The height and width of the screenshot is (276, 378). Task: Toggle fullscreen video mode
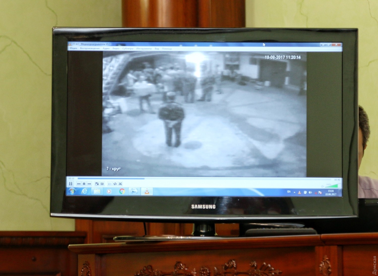point(97,184)
